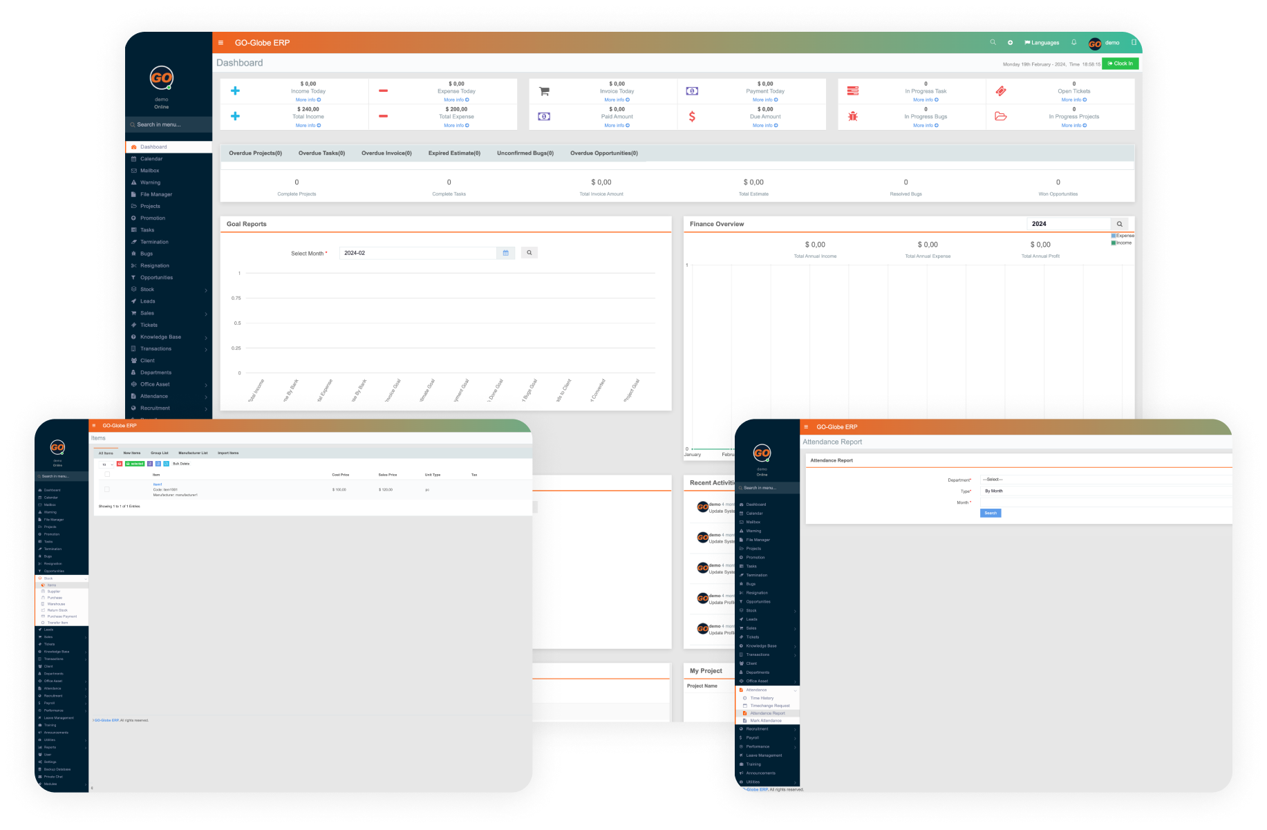Toggle the Expense legend swatch in Finance Overview
Viewport: 1267px width, 830px height.
click(1113, 236)
